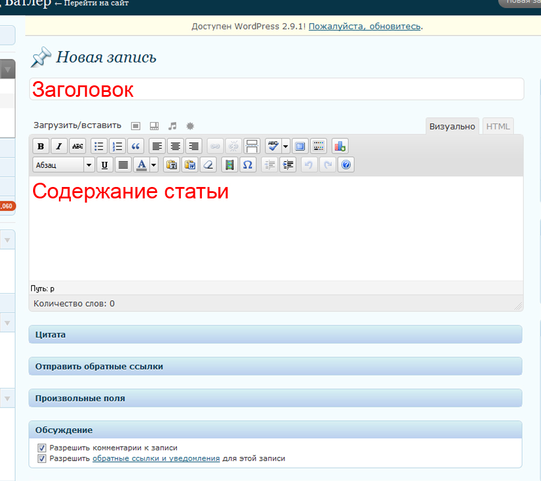Apply italic formatting
Screen dimensions: 541x481
[x=59, y=146]
